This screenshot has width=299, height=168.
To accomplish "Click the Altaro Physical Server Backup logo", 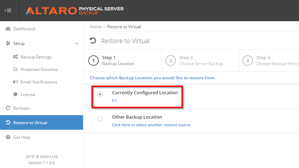I will tap(74, 10).
